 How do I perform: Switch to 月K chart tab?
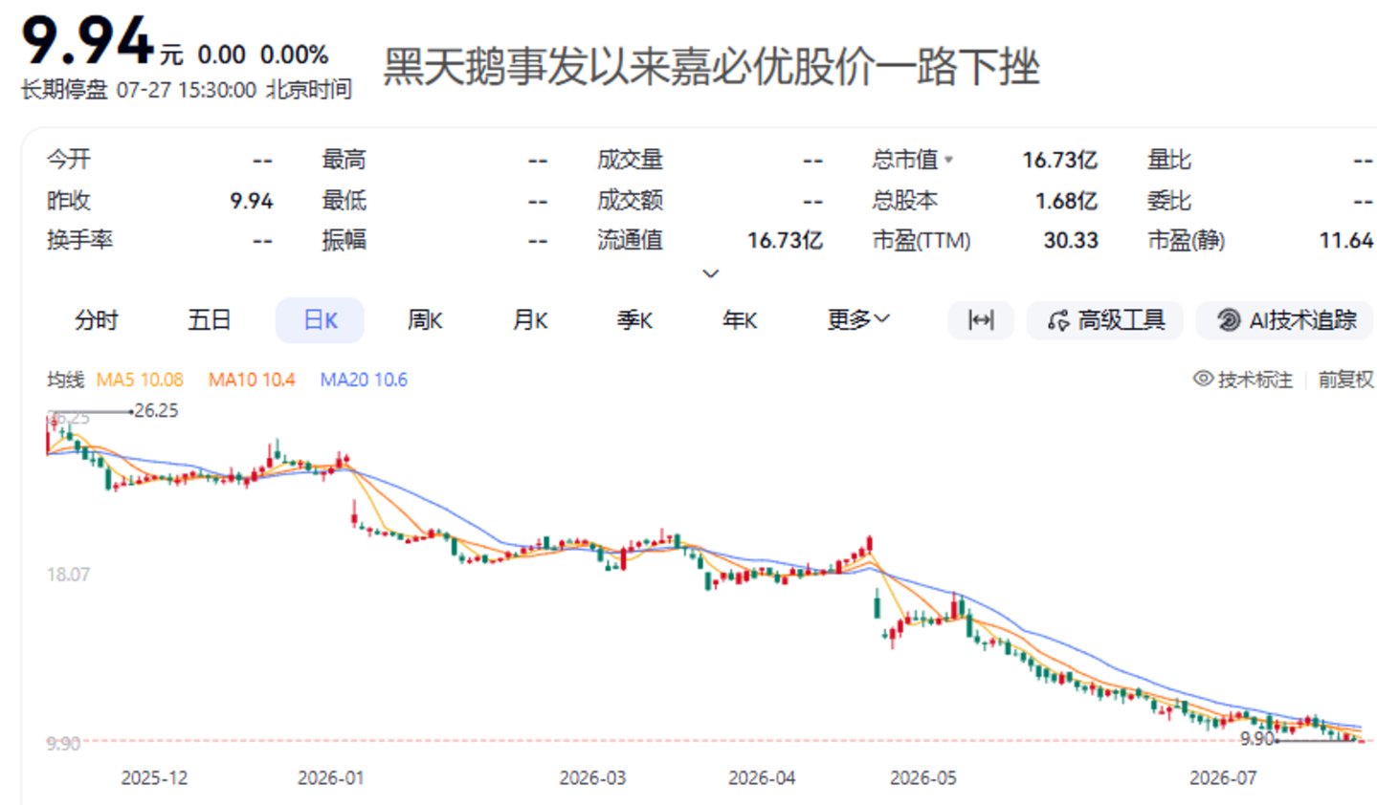pos(530,320)
